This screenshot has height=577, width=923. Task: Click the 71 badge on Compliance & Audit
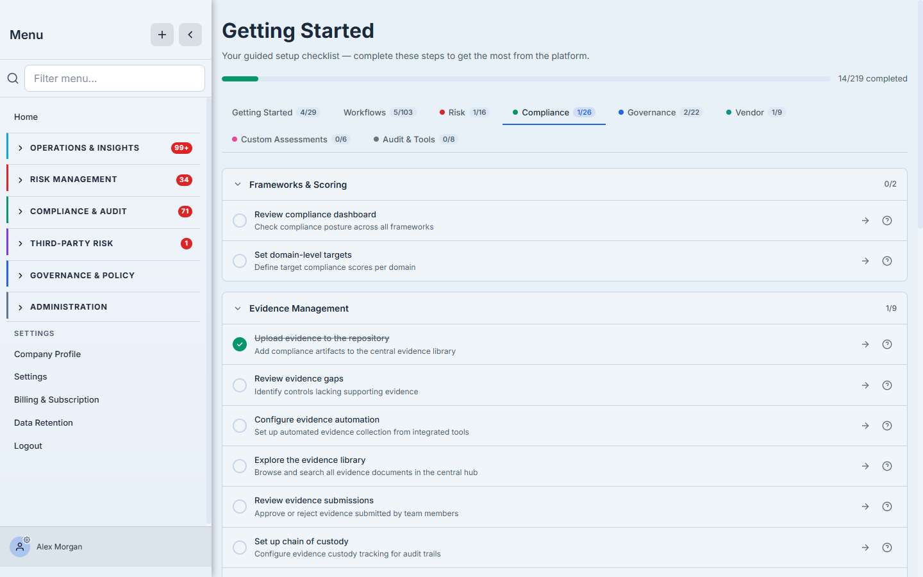pos(185,212)
